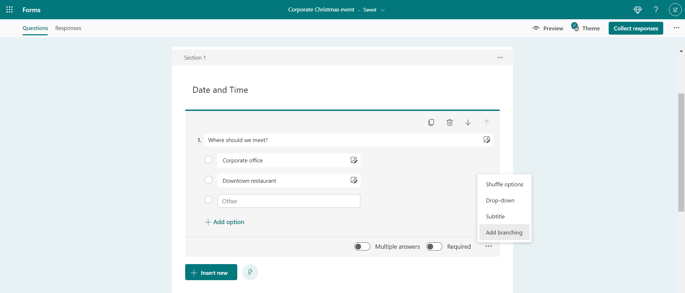Open the app launcher grid icon
Image resolution: width=685 pixels, height=293 pixels.
[x=10, y=10]
